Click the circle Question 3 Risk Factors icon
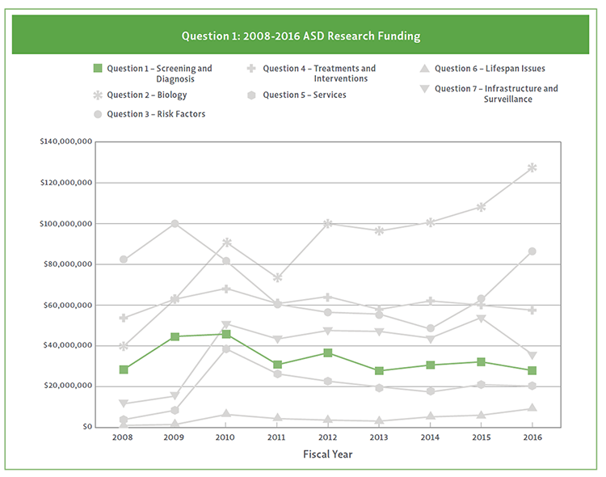606x477 pixels. click(x=98, y=115)
